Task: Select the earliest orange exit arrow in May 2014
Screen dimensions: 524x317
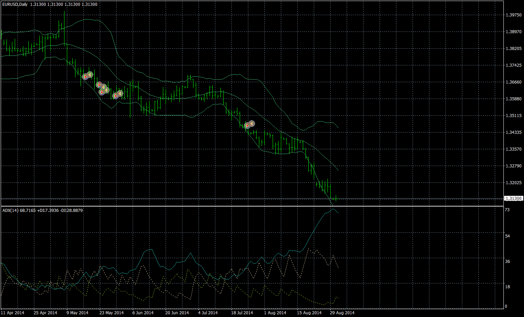Action: (90, 74)
